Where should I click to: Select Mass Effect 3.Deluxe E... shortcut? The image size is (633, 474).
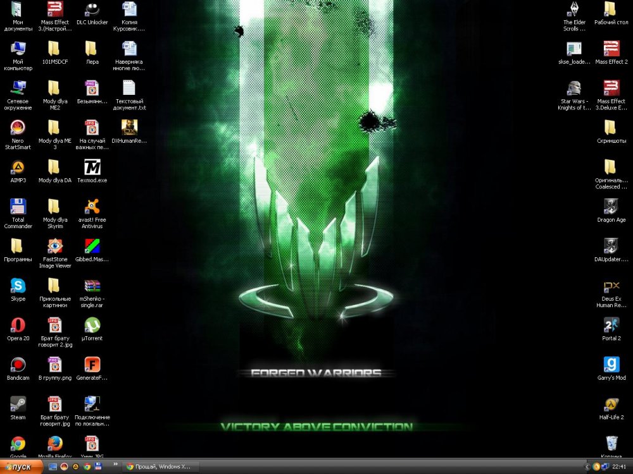[x=611, y=95]
